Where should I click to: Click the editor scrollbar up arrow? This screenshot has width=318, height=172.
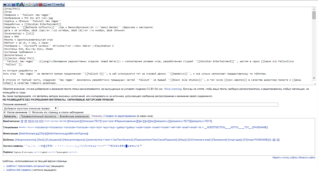(314, 9)
